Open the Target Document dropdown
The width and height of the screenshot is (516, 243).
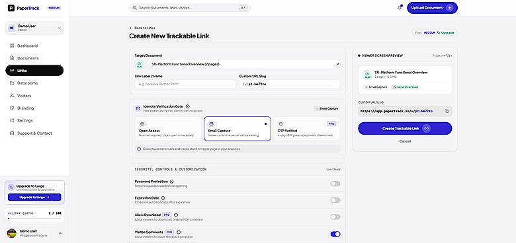[244, 64]
